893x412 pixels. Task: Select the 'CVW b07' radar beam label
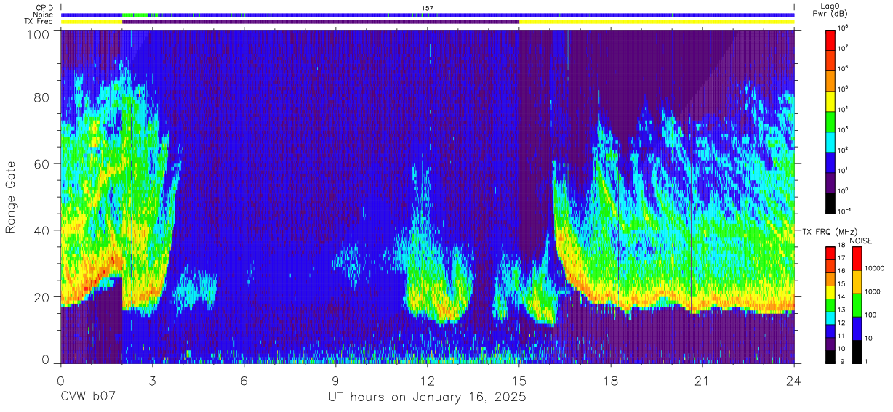click(87, 397)
